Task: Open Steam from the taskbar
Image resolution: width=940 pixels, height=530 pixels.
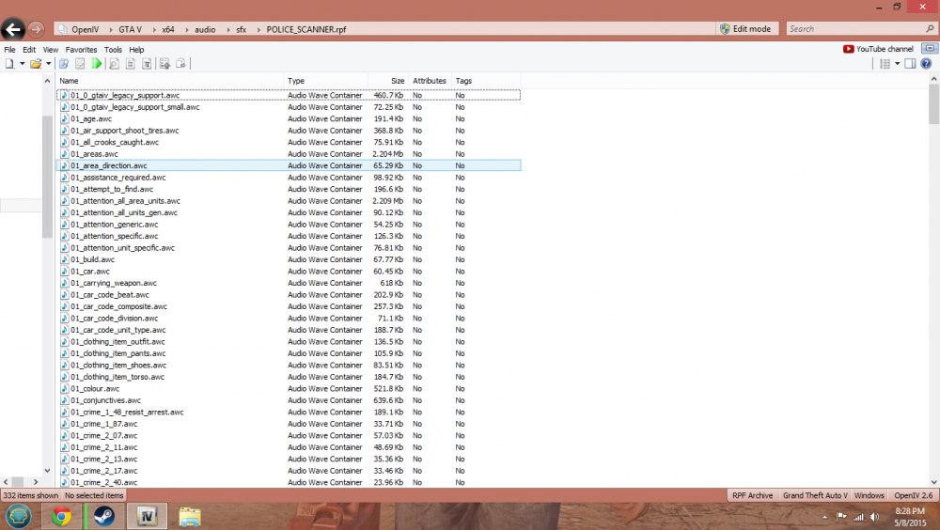Action: coord(103,516)
